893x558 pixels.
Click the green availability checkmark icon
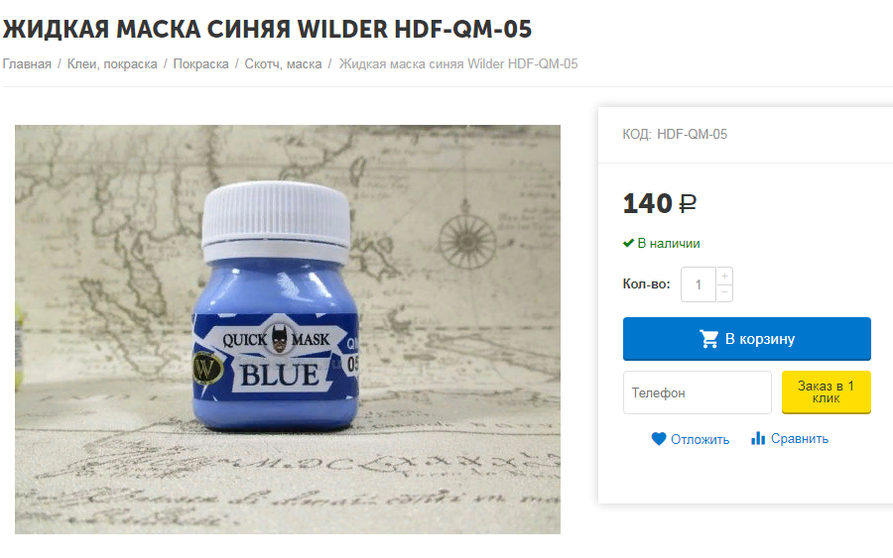628,243
